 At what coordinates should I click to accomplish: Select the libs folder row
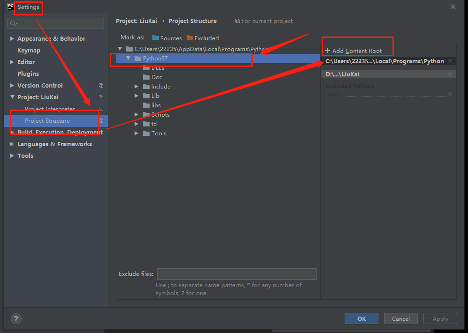point(218,105)
